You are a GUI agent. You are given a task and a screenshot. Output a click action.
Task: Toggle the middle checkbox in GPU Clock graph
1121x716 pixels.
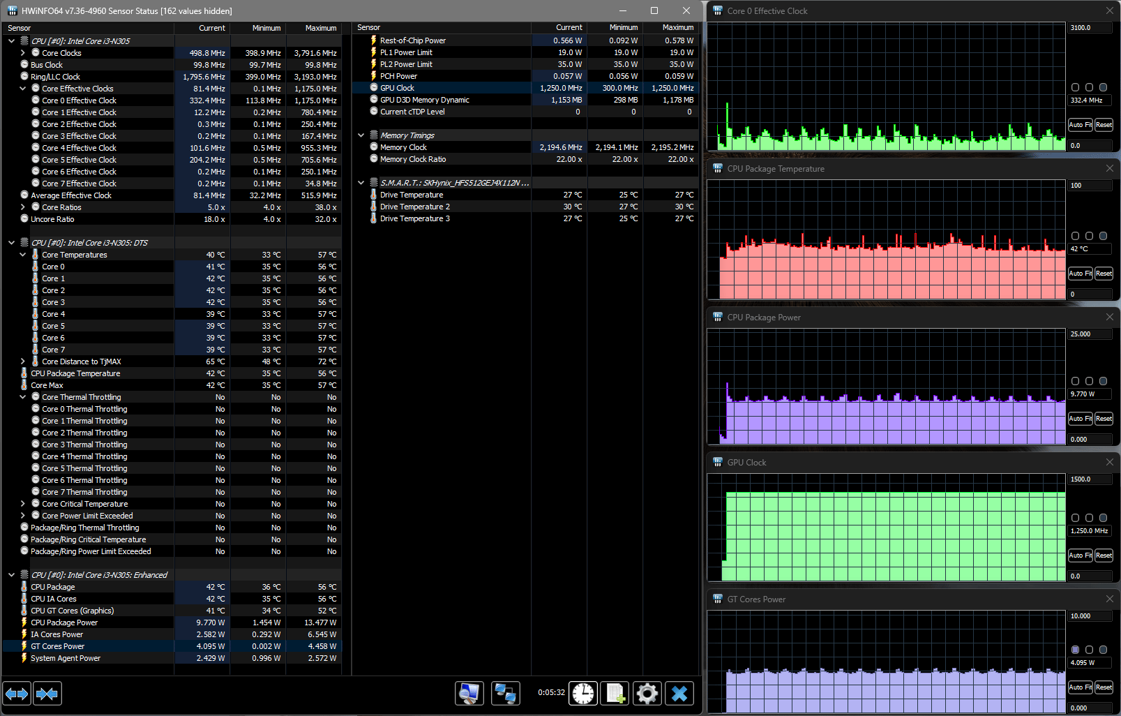(1089, 518)
